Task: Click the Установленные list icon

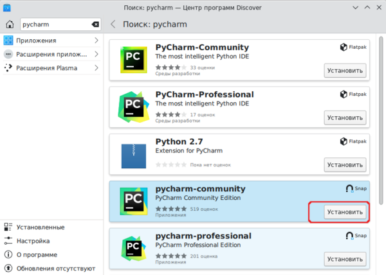Action: click(8, 227)
